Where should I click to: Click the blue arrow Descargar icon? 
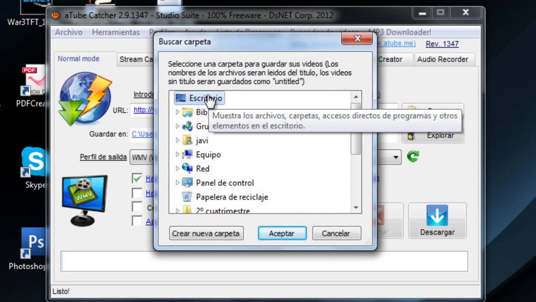pyautogui.click(x=437, y=216)
